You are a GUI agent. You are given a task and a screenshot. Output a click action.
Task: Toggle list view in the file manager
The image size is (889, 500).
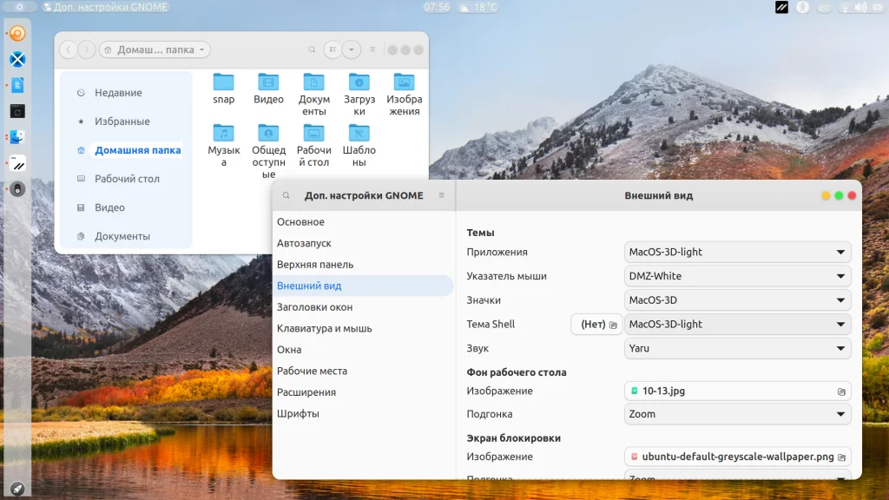pos(333,50)
